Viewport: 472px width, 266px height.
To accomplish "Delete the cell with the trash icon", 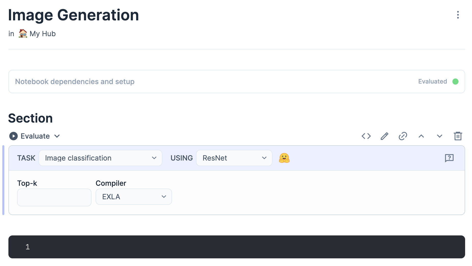I will point(458,136).
